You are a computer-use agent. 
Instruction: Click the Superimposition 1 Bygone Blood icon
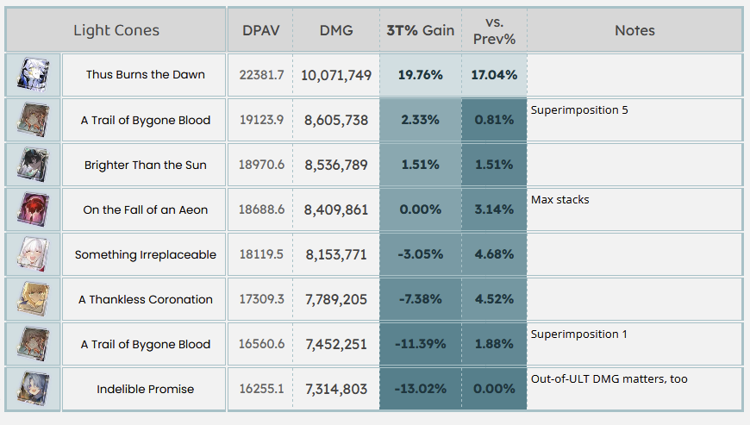pos(33,344)
